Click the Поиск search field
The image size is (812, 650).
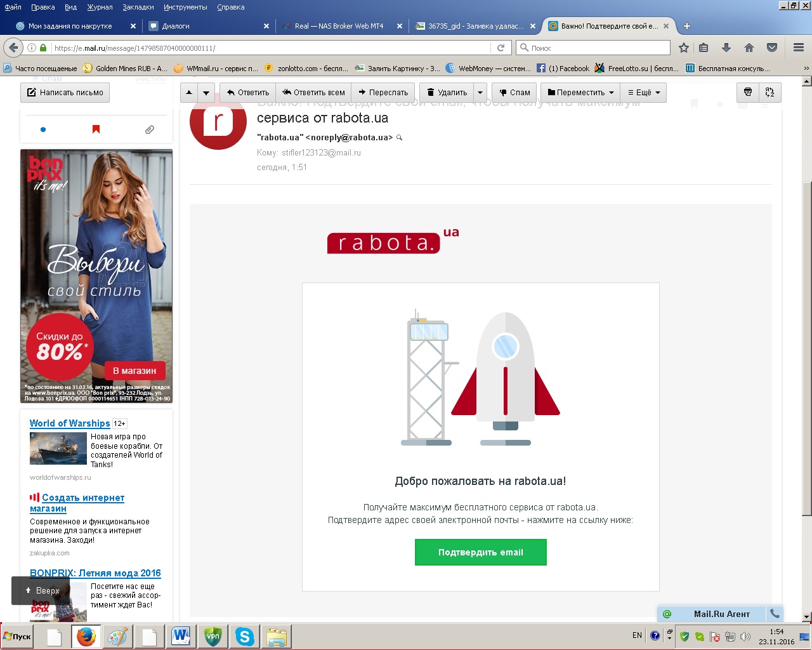click(x=593, y=48)
